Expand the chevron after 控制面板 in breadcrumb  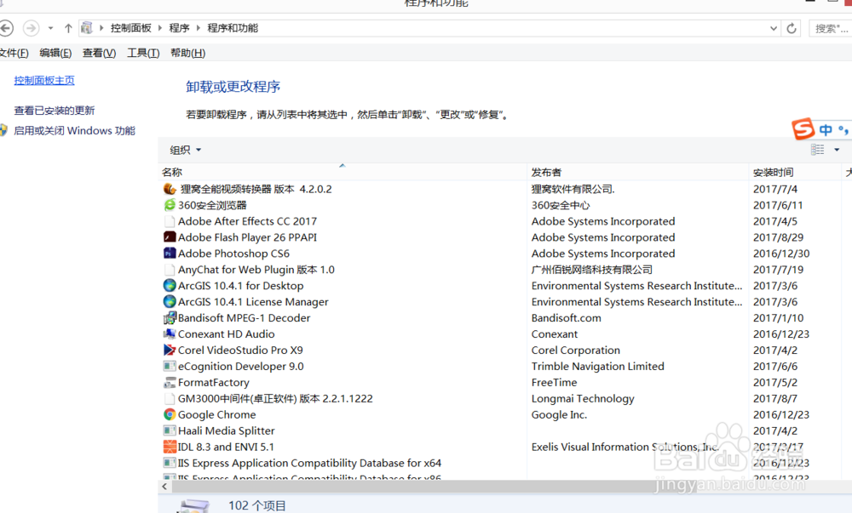point(160,28)
